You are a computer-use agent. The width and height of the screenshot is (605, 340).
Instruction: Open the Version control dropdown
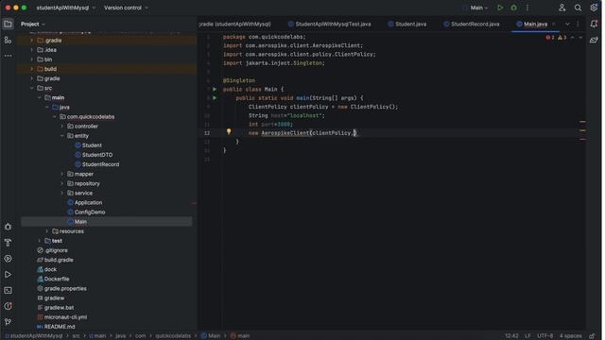coord(126,8)
